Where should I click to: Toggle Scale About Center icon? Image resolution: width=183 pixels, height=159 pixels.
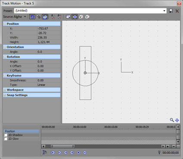(x=74, y=17)
